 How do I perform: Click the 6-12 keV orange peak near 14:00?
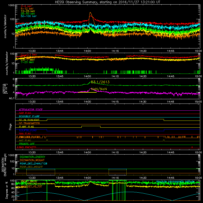(90, 13)
